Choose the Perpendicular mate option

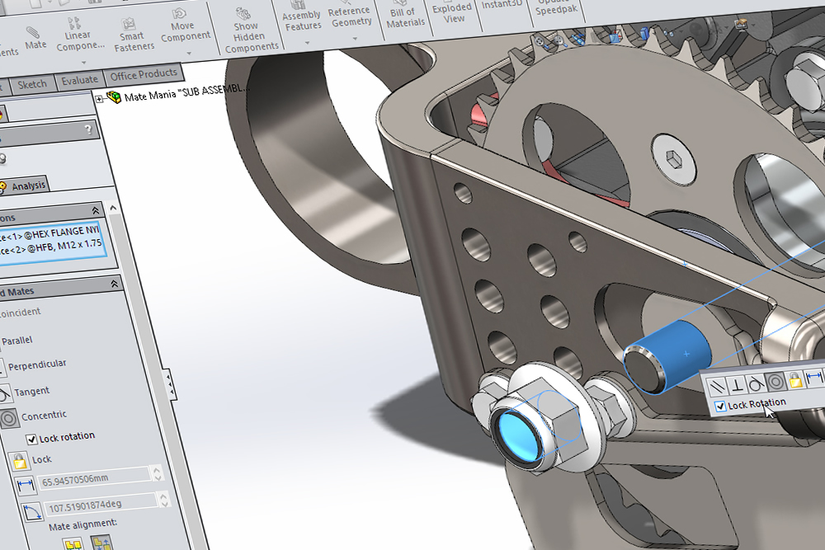[x=36, y=365]
